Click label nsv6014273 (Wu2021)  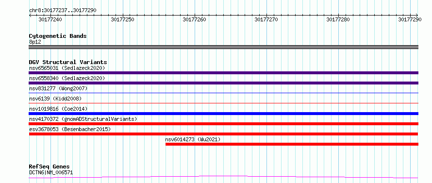tap(193, 139)
